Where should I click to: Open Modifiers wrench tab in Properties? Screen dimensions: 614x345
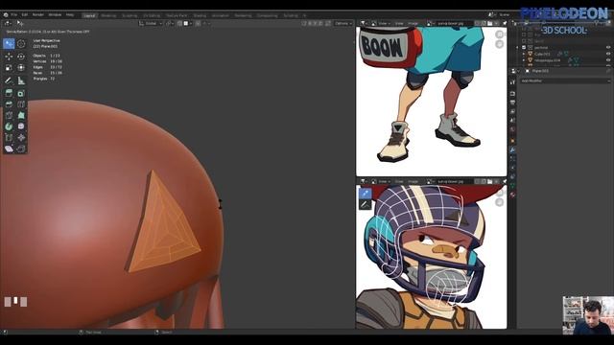[x=512, y=149]
